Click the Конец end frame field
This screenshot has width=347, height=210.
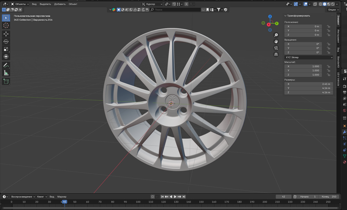[329, 197]
